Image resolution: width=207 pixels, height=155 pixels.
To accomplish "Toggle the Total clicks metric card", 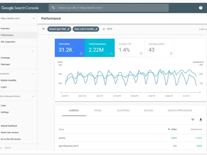I will click(70, 48).
